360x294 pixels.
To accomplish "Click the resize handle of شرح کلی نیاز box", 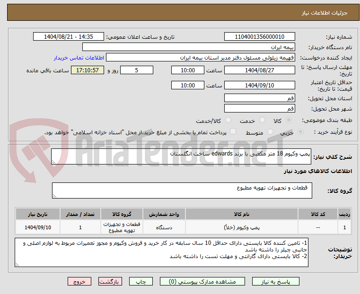I will [x=53, y=162].
